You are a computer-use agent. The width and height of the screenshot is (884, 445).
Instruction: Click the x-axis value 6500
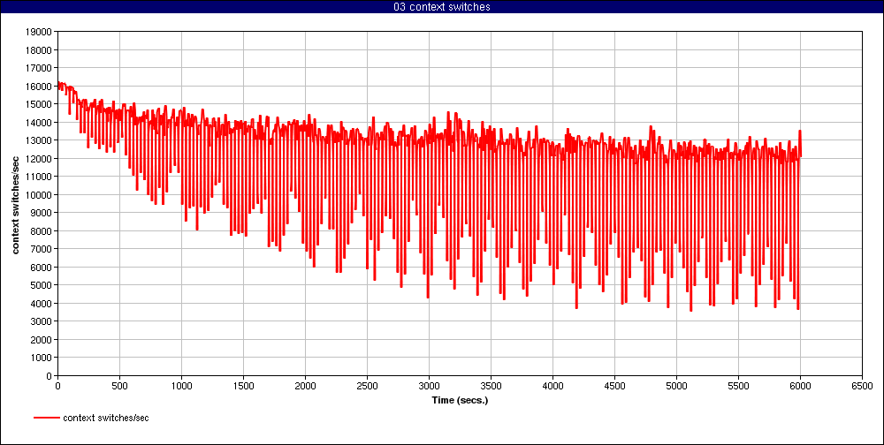(x=862, y=387)
